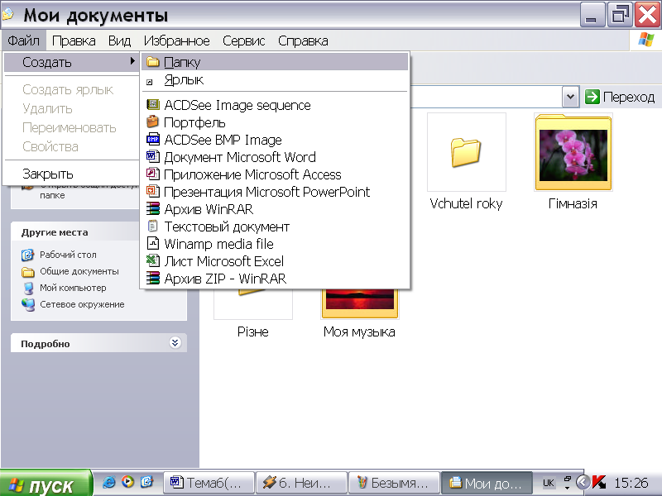662x496 pixels.
Task: Open the address bar dropdown arrow
Action: coord(570,97)
